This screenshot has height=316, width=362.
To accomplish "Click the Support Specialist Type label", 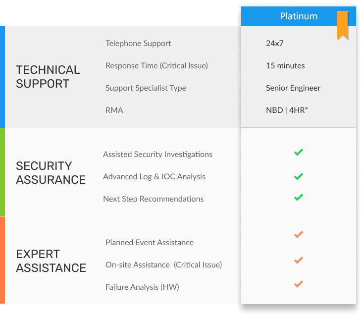I will pos(146,88).
